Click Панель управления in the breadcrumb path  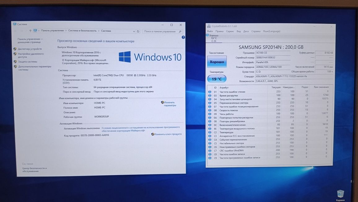click(x=52, y=30)
